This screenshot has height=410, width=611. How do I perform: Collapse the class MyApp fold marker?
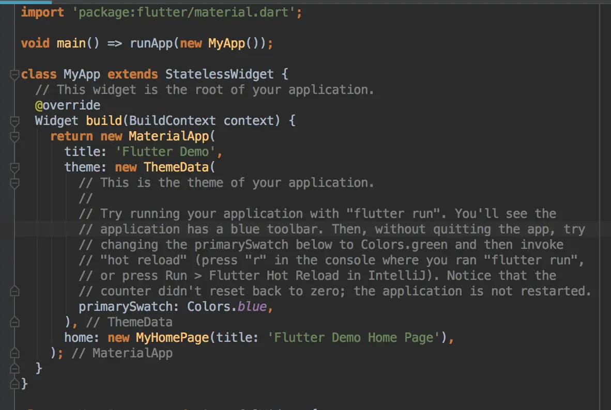[14, 74]
